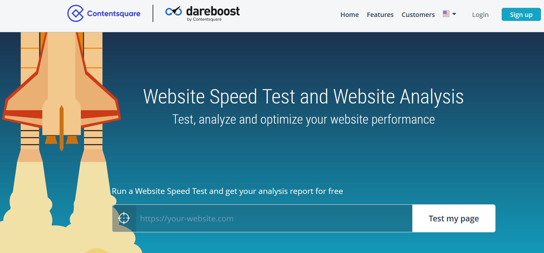The image size is (544, 253).
Task: Click the Contentsquare logo
Action: [104, 13]
